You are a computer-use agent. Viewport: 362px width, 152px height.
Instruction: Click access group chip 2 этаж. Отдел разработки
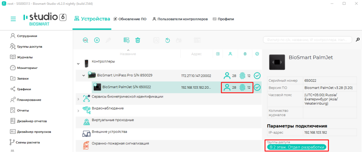point(297,147)
